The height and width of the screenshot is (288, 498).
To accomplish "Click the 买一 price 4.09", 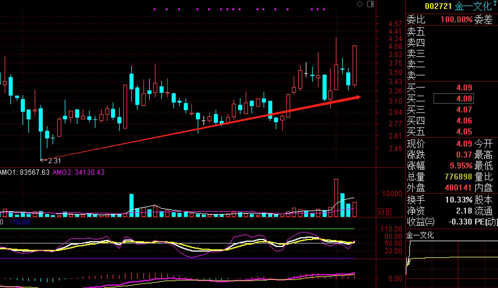I will [464, 88].
